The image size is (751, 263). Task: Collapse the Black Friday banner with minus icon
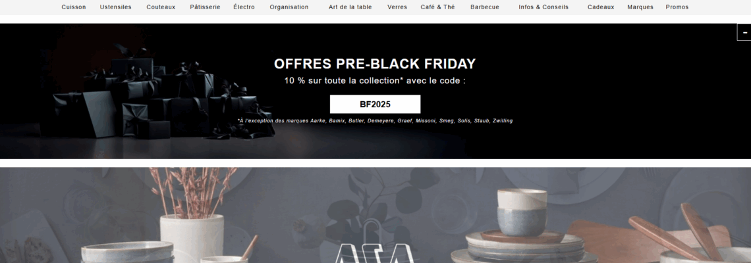pos(744,32)
